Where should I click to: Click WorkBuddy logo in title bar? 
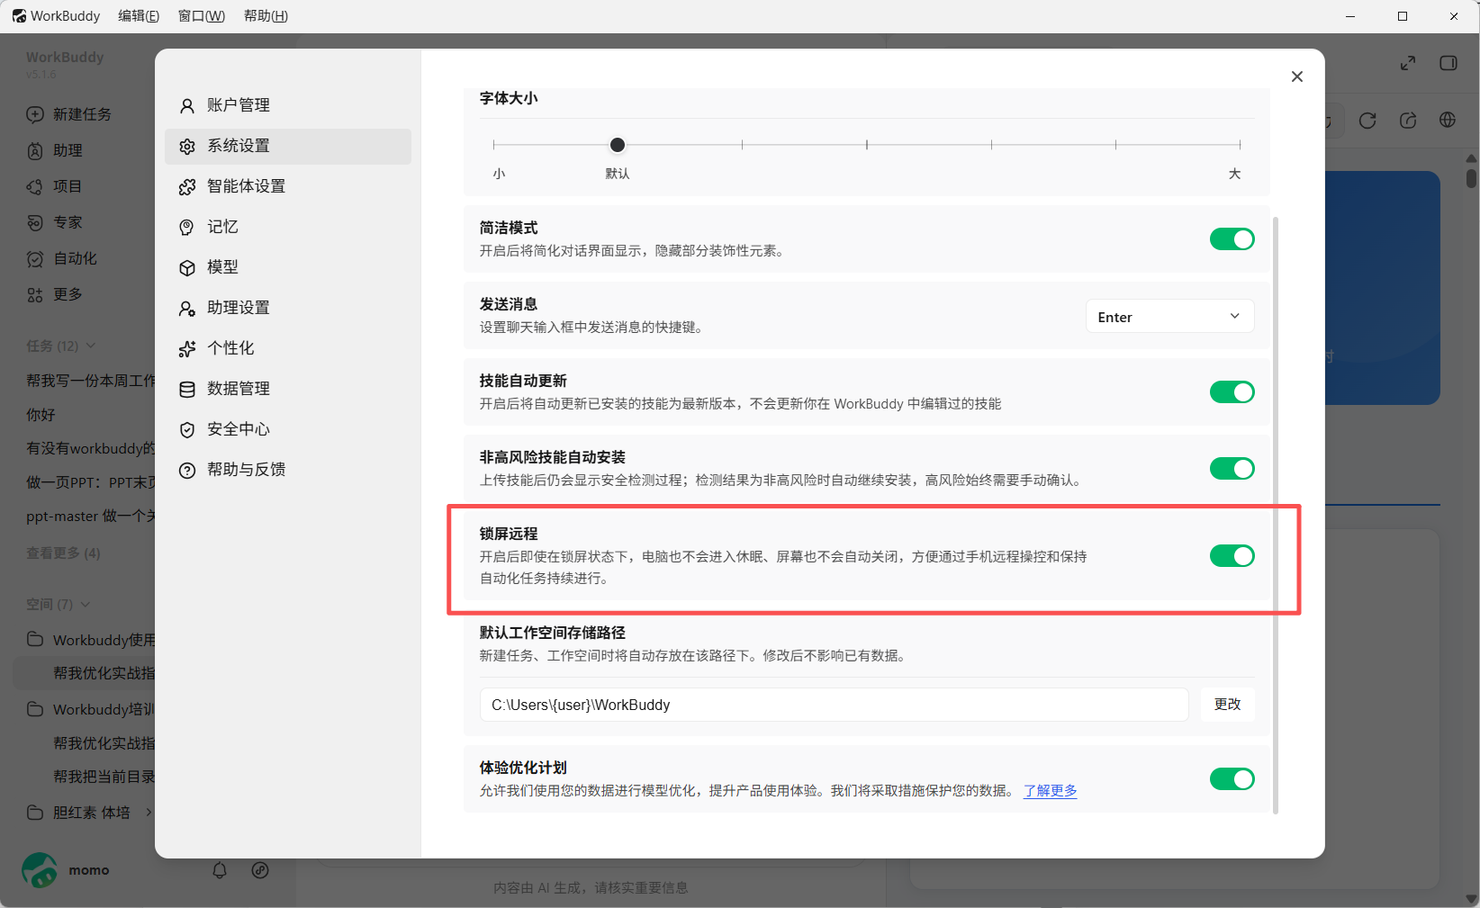coord(19,16)
